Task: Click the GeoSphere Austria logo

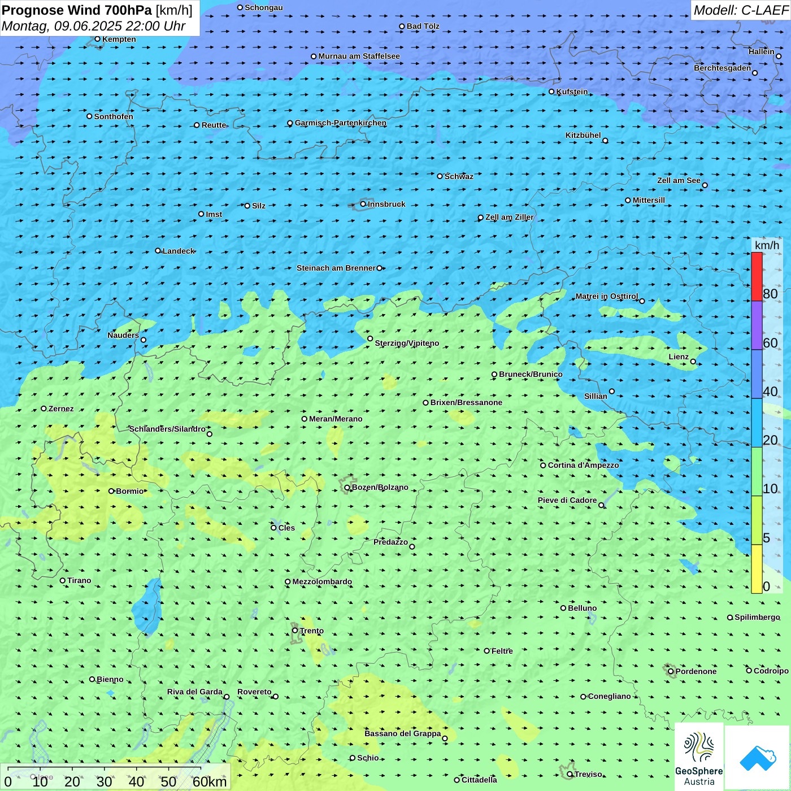Action: coord(699,757)
